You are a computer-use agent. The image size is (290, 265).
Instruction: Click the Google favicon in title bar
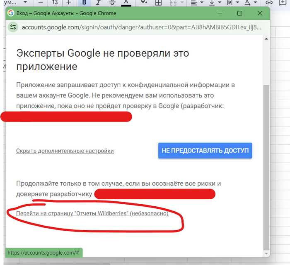pyautogui.click(x=11, y=13)
